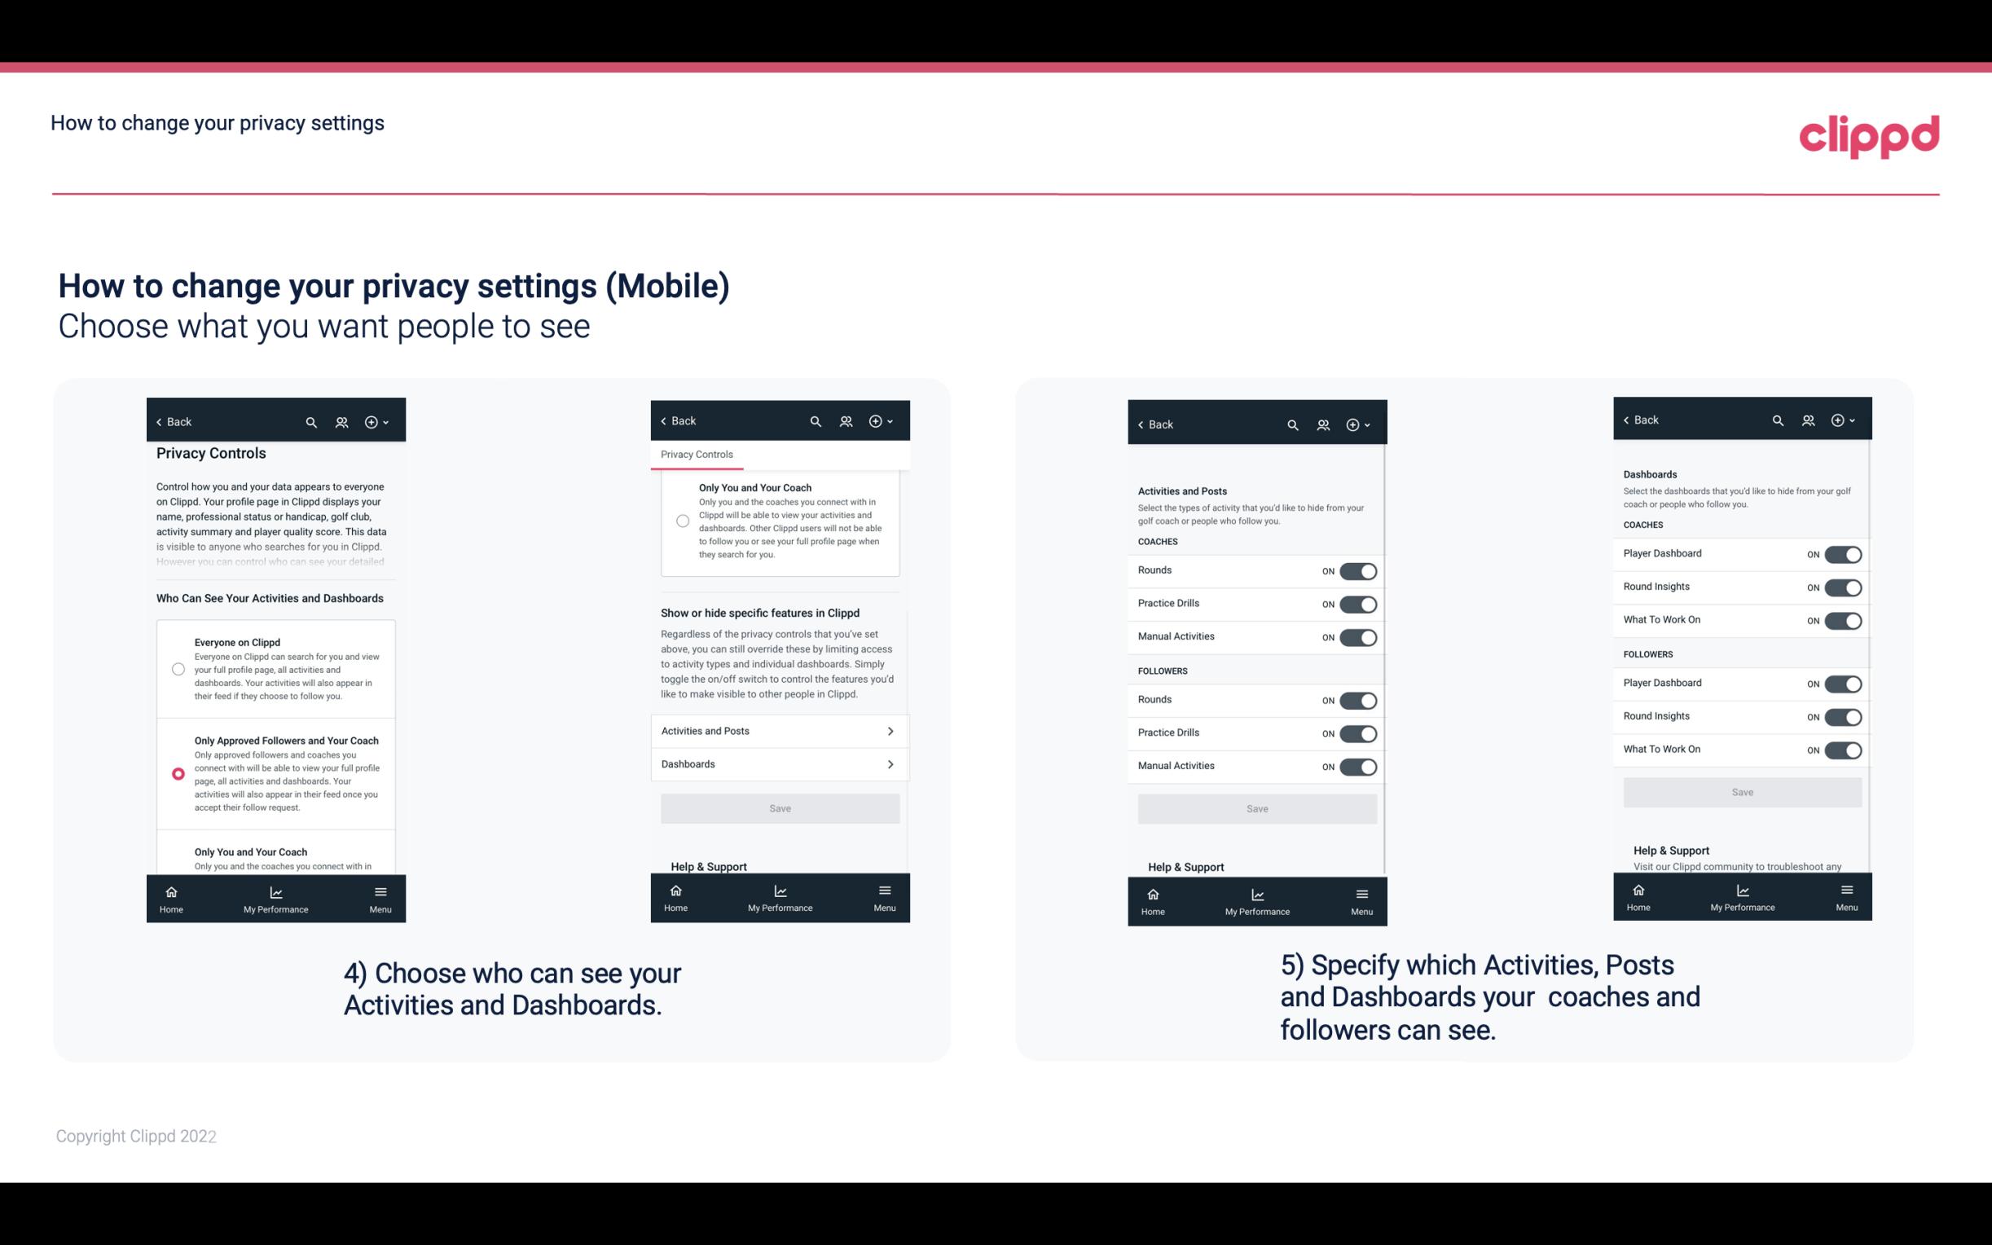Image resolution: width=1992 pixels, height=1245 pixels.
Task: Select Only Approved Followers and Your Coach radio button
Action: tap(177, 773)
